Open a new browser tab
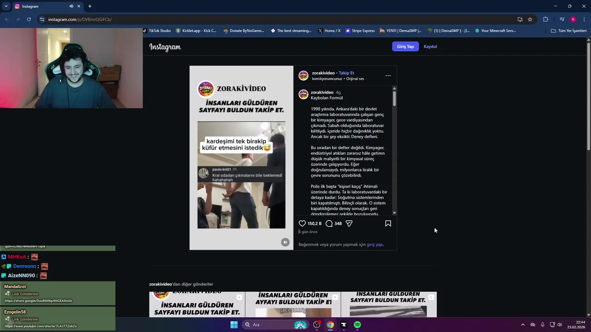 coord(90,6)
